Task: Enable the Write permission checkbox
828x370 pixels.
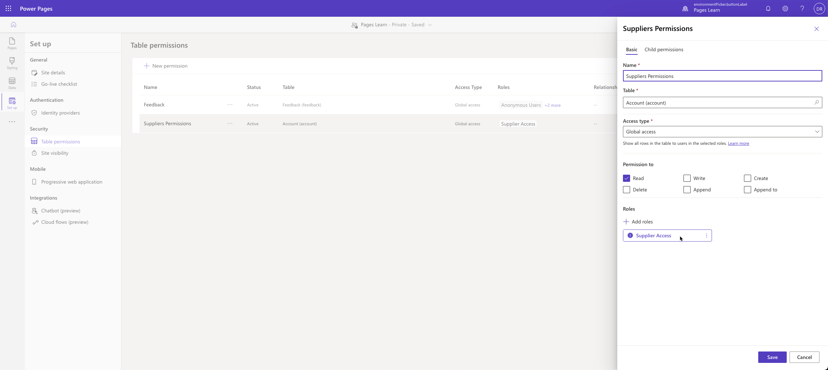Action: (x=687, y=178)
